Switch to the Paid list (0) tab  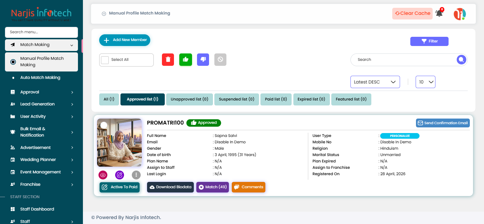point(276,99)
